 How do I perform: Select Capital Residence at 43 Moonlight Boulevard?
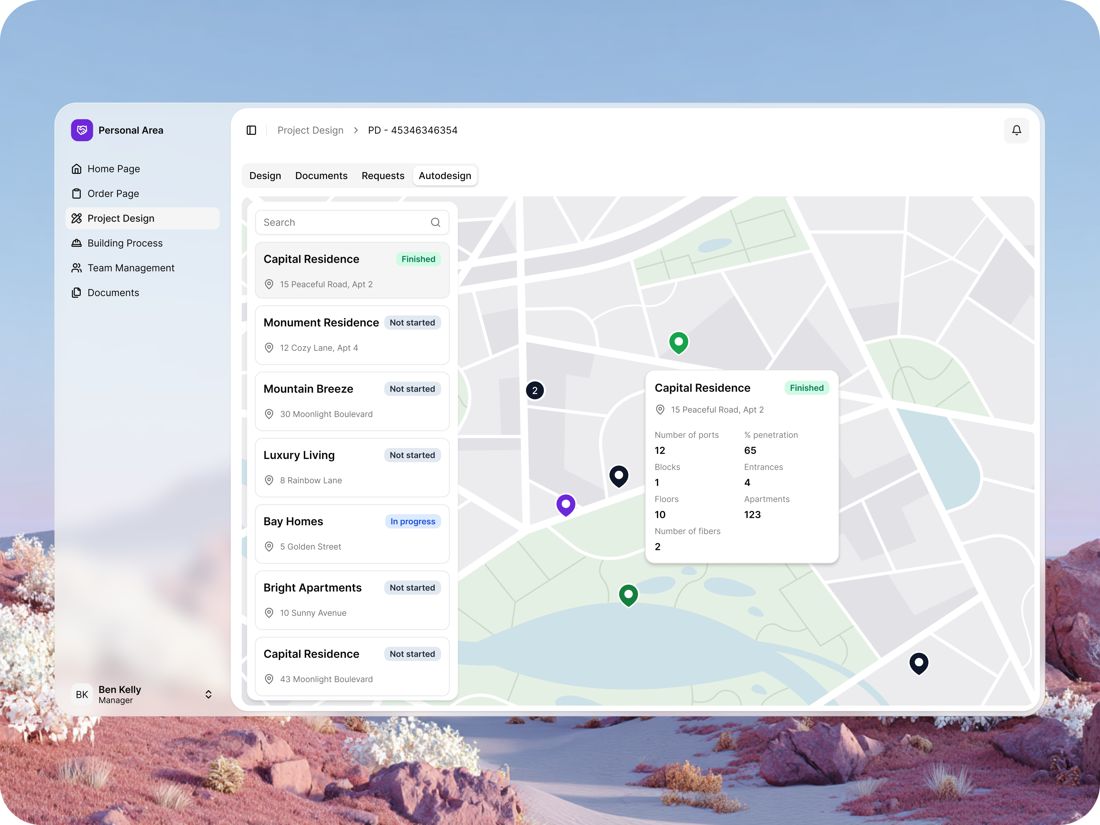click(352, 666)
